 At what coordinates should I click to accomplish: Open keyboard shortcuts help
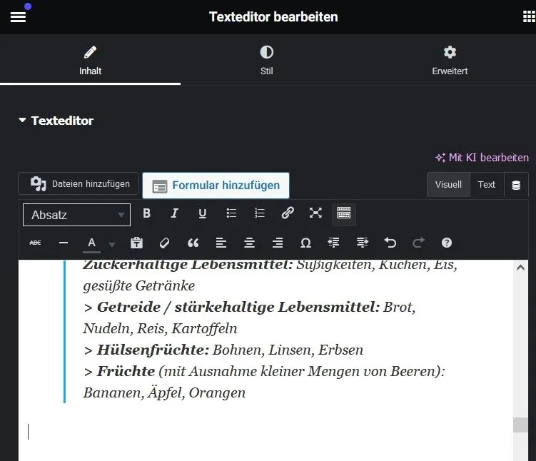447,243
